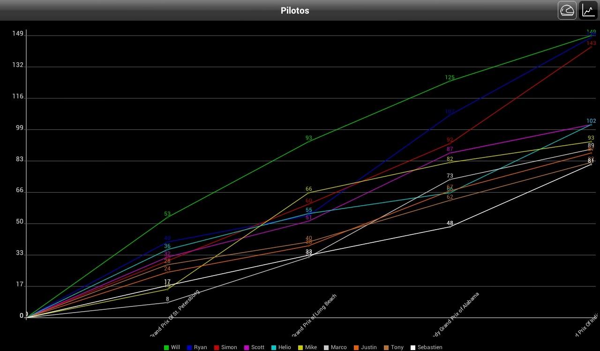Click the Grand Prix Of St. Petersburg axis label
This screenshot has width=600, height=351.
(x=175, y=314)
